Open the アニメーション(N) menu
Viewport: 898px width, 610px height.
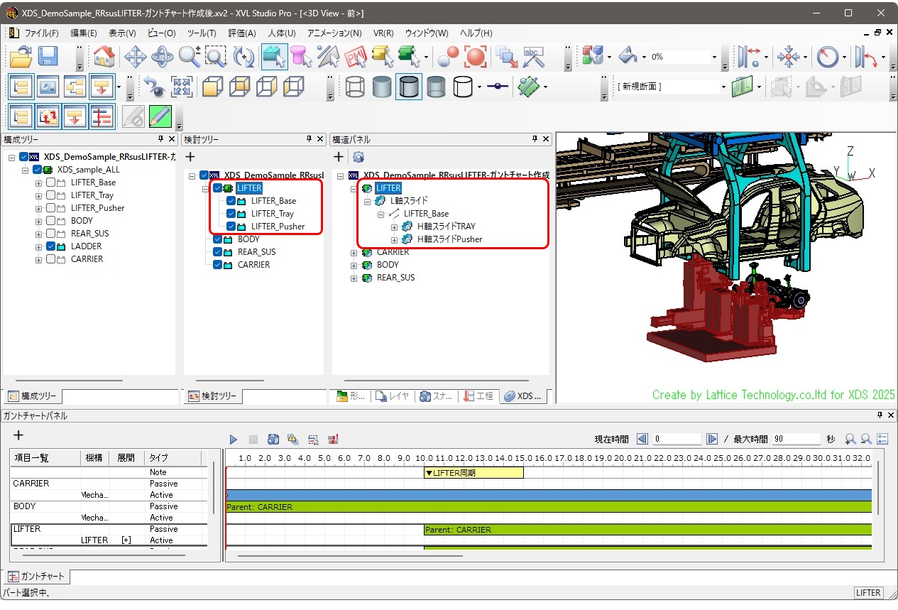pos(334,33)
